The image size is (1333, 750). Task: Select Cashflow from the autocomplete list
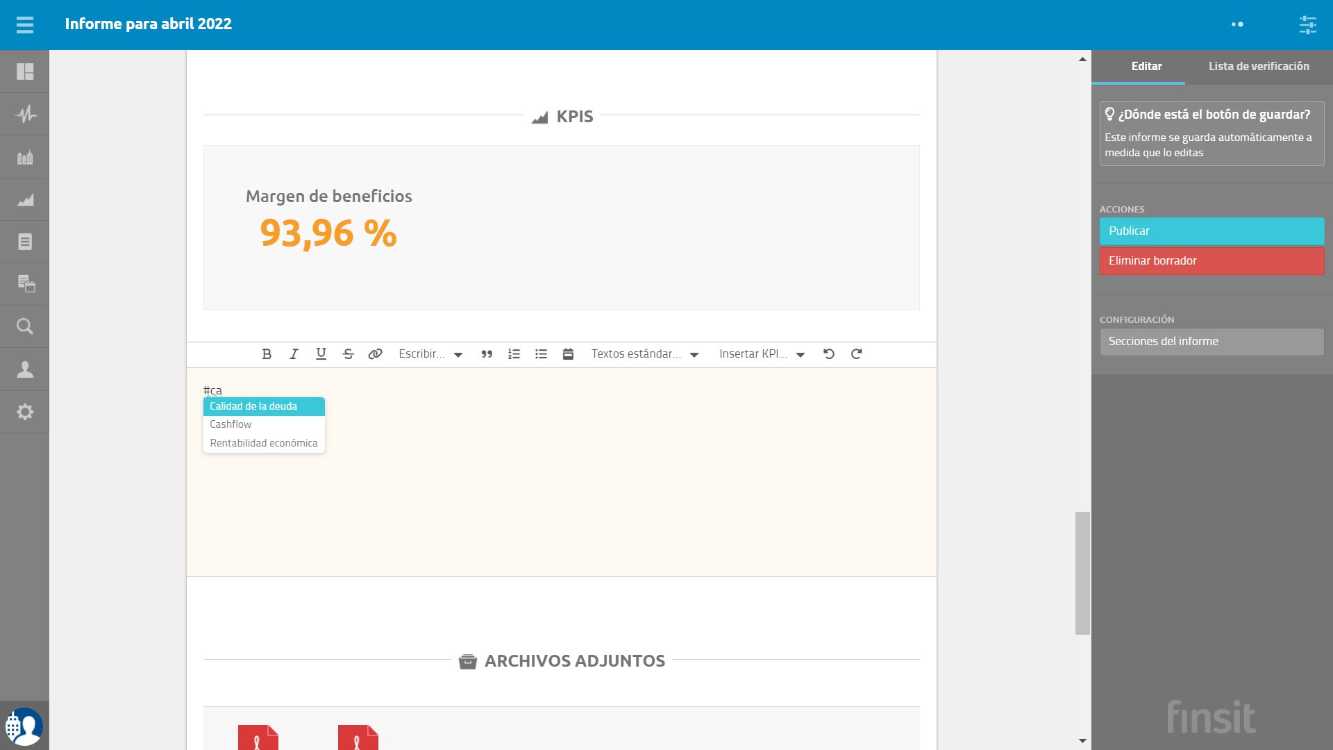pyautogui.click(x=264, y=424)
